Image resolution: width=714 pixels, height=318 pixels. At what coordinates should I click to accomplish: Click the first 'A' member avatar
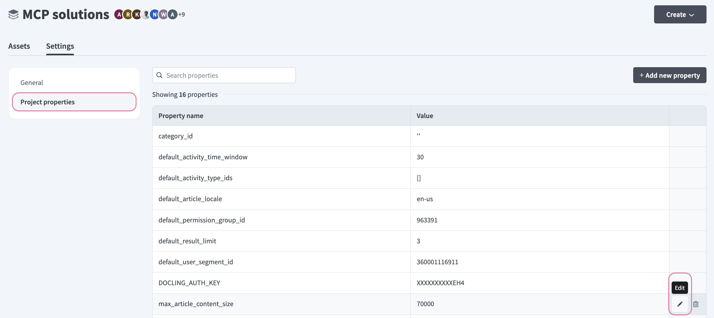[119, 15]
